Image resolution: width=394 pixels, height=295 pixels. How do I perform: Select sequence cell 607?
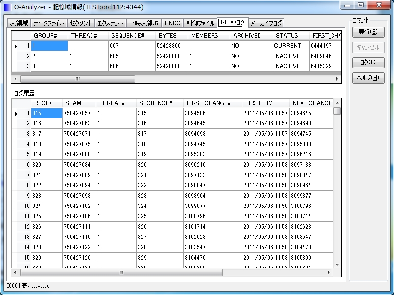click(x=132, y=46)
